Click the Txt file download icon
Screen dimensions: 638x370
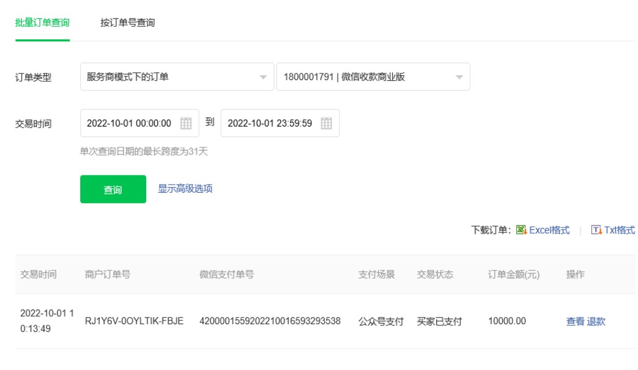(x=596, y=231)
